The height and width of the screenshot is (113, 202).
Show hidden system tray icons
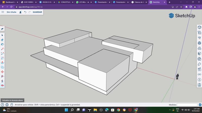click(170, 110)
